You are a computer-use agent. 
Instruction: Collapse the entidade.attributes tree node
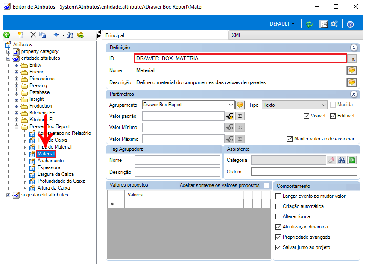(x=9, y=58)
